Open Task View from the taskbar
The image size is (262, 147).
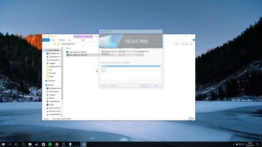(16, 144)
